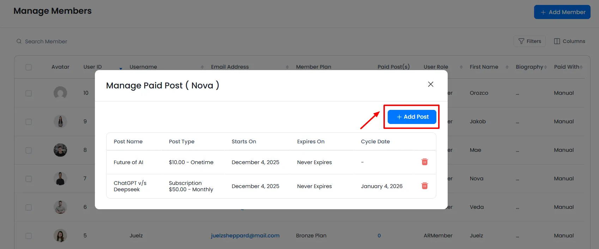Open the Filters panel
The image size is (599, 249).
[530, 41]
